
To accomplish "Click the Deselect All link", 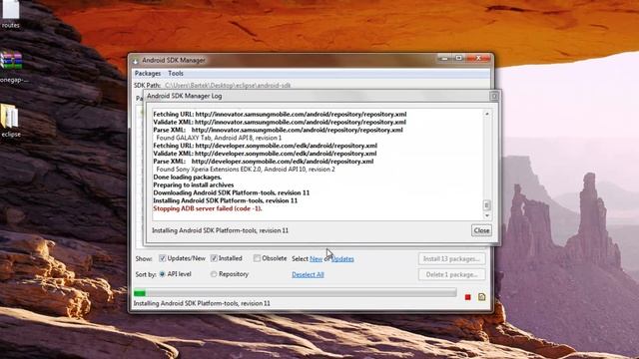I will (308, 275).
